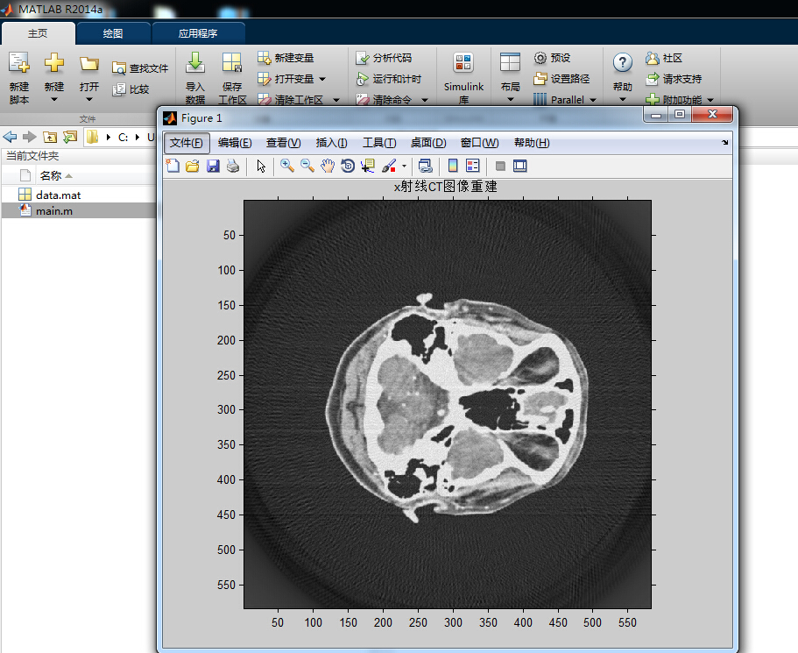Image resolution: width=798 pixels, height=653 pixels.
Task: Open the Edit (编辑) menu in Figure 1
Action: coord(235,143)
